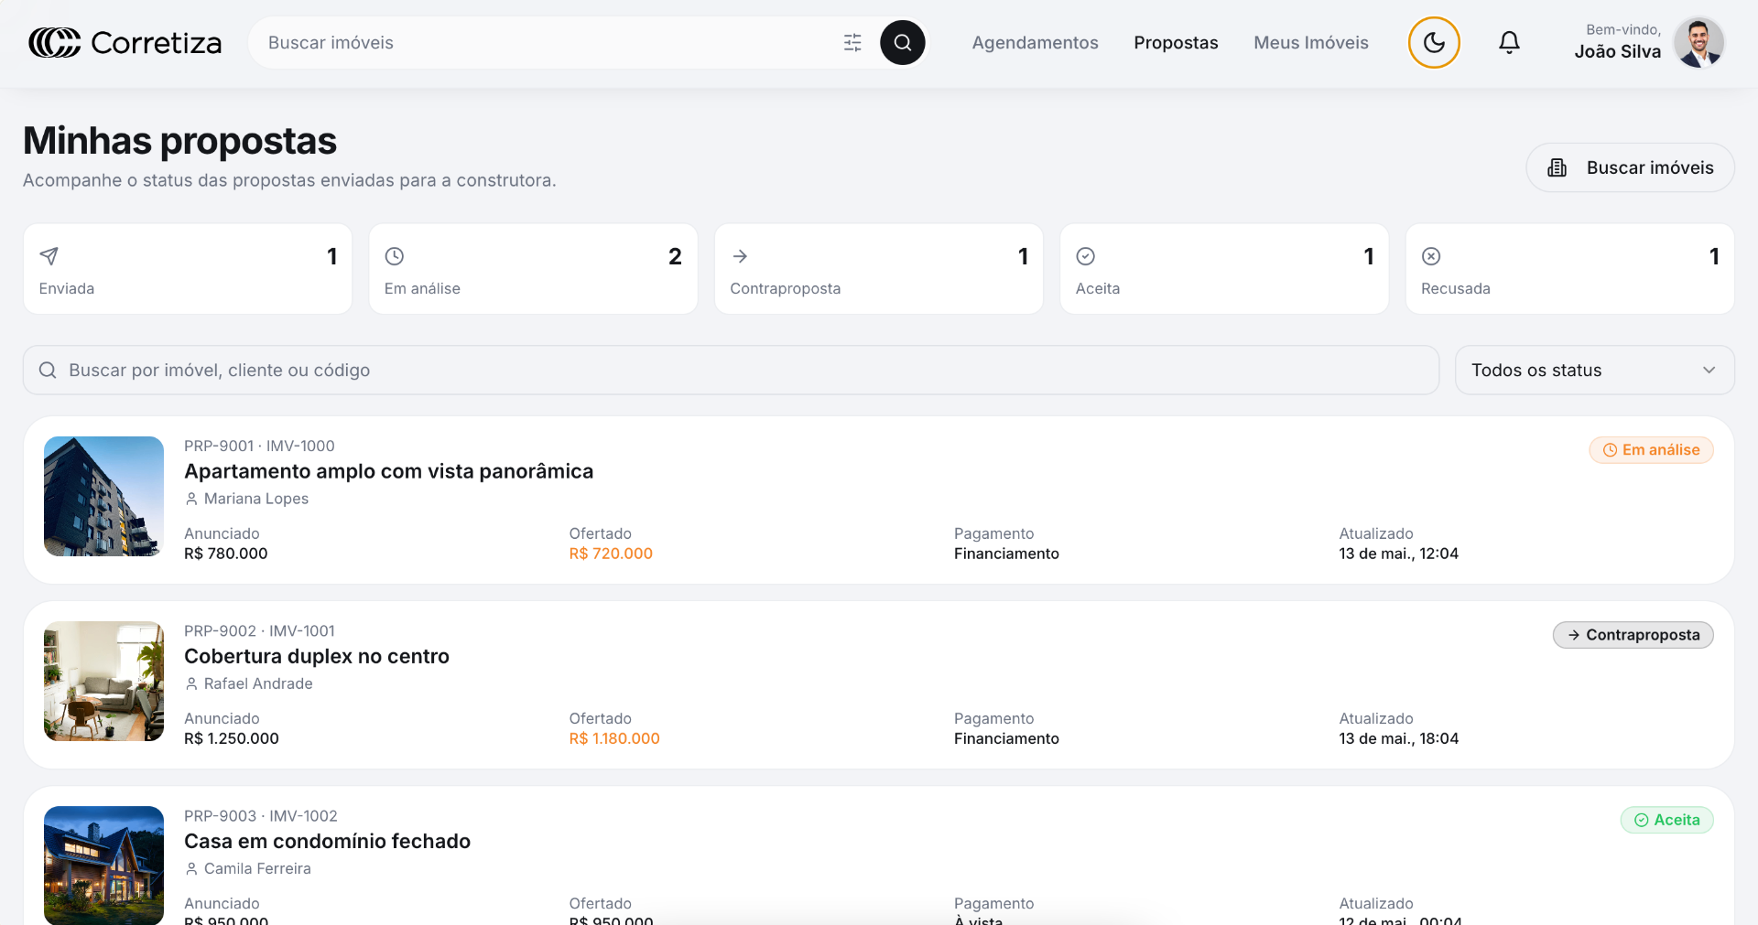Click announced price R$ 1.250.000
This screenshot has height=925, width=1758.
[x=232, y=738]
